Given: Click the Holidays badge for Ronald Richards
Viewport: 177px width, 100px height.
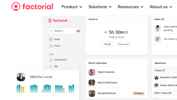Looking at the screenshot, I should [x=139, y=93].
